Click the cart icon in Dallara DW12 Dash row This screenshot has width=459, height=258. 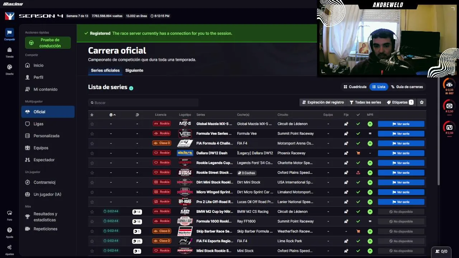(358, 153)
